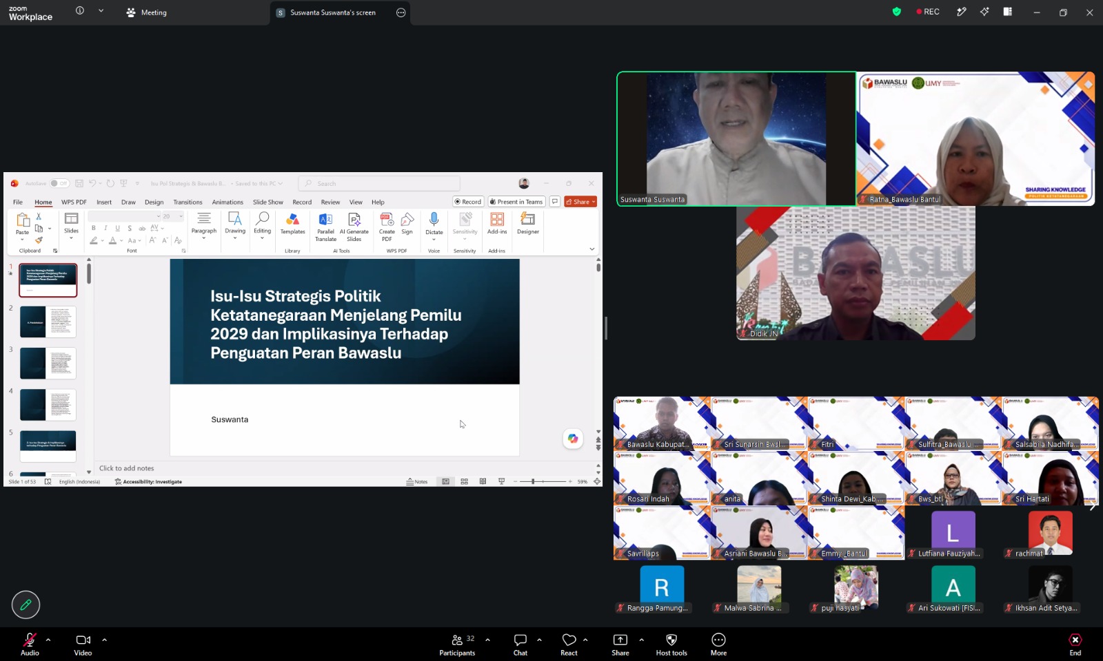
Task: Click the red Share button in PowerPoint
Action: [x=580, y=202]
